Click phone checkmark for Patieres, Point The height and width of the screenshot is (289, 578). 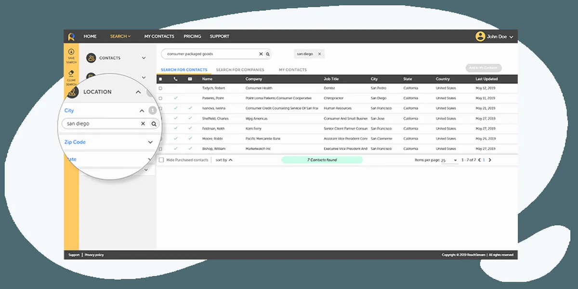[175, 98]
